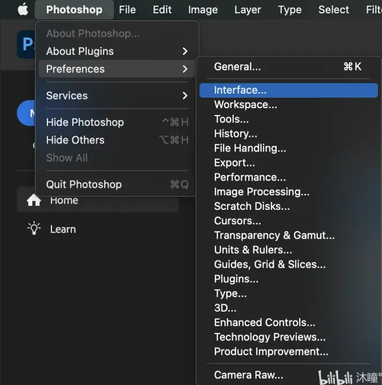The height and width of the screenshot is (385, 382).
Task: Click the Home icon in sidebar
Action: click(x=34, y=200)
